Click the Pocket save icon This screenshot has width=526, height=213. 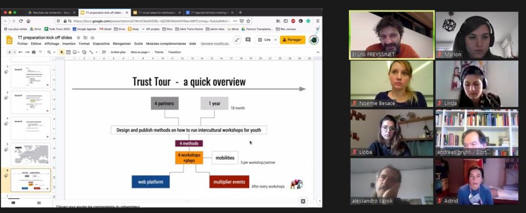coord(241,20)
